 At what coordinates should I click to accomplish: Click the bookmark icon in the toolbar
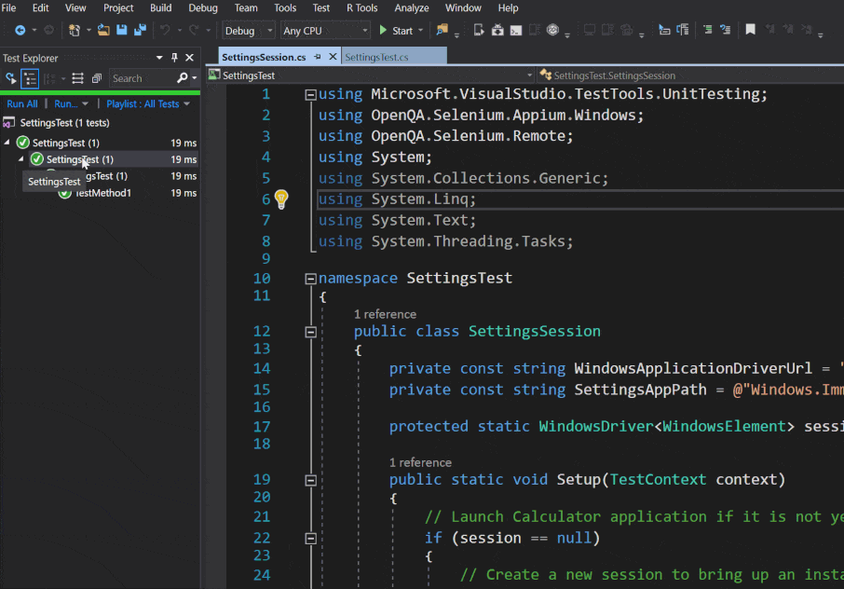pyautogui.click(x=750, y=30)
